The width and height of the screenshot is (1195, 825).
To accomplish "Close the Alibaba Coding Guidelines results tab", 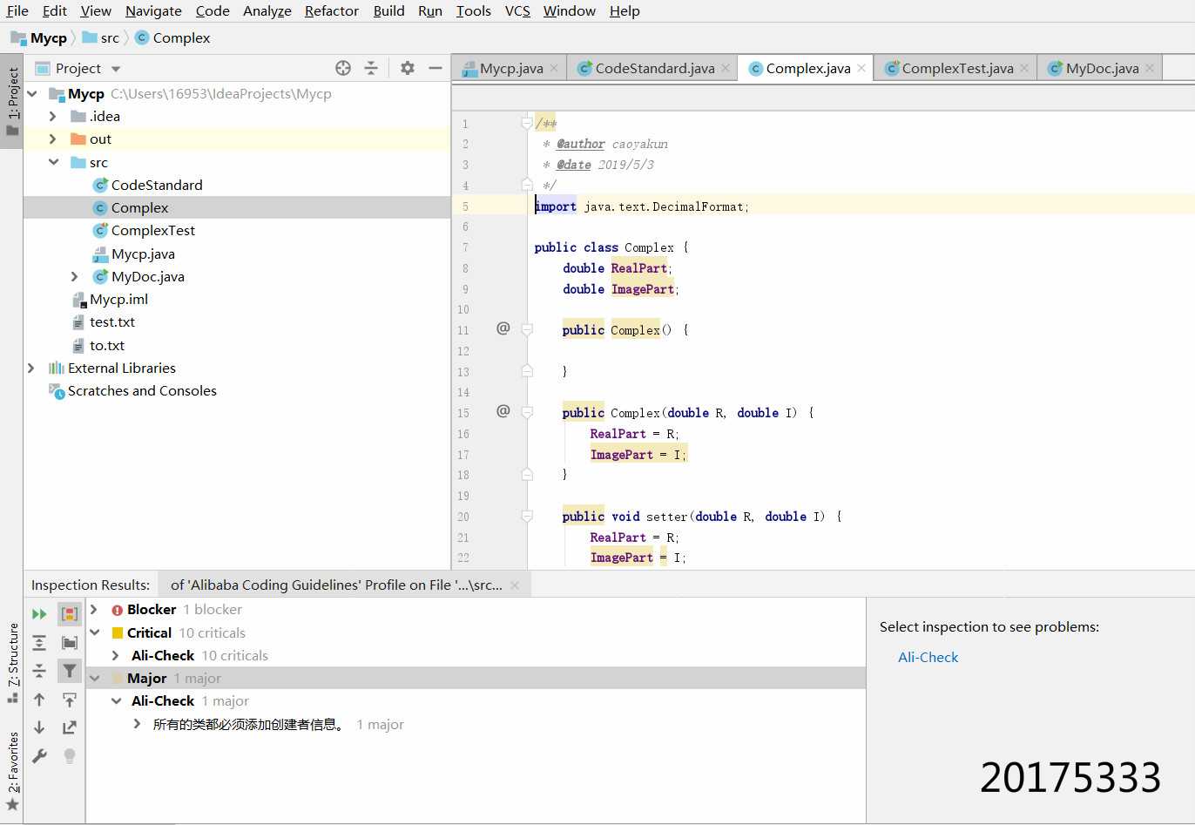I will click(515, 585).
